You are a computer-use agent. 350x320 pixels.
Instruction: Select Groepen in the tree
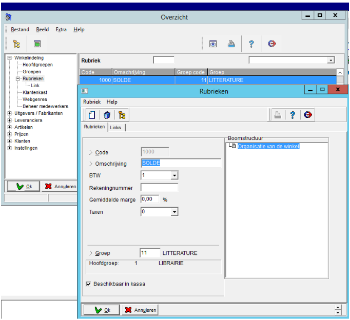pyautogui.click(x=32, y=72)
